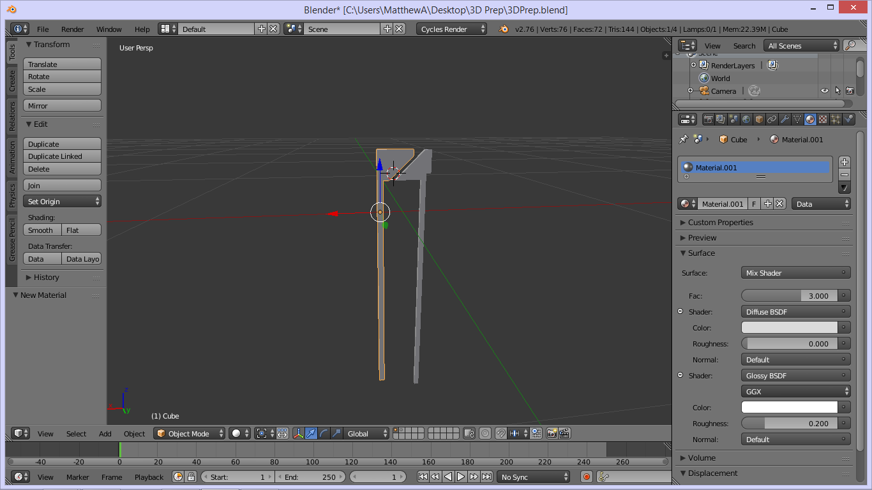This screenshot has width=872, height=490.
Task: Click the Fac slider showing 3.000
Action: tap(789, 295)
